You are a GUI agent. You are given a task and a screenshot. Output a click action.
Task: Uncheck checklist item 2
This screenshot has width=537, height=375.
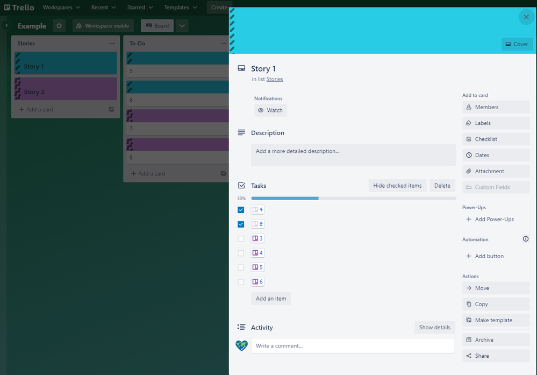[x=241, y=224]
